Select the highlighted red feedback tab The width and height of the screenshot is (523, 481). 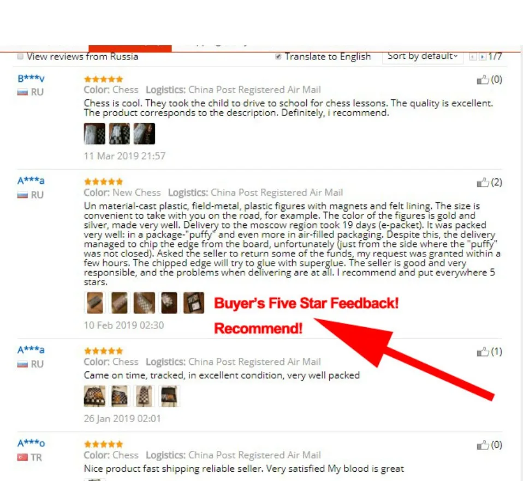coord(130,49)
